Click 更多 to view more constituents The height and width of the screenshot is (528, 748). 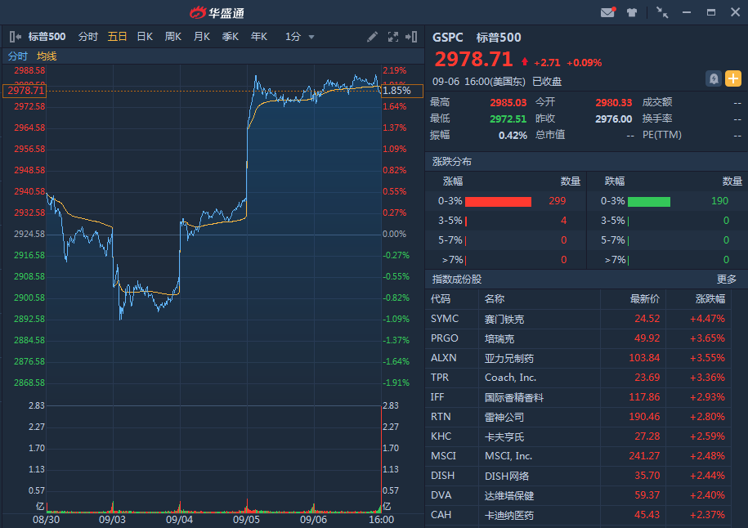727,280
